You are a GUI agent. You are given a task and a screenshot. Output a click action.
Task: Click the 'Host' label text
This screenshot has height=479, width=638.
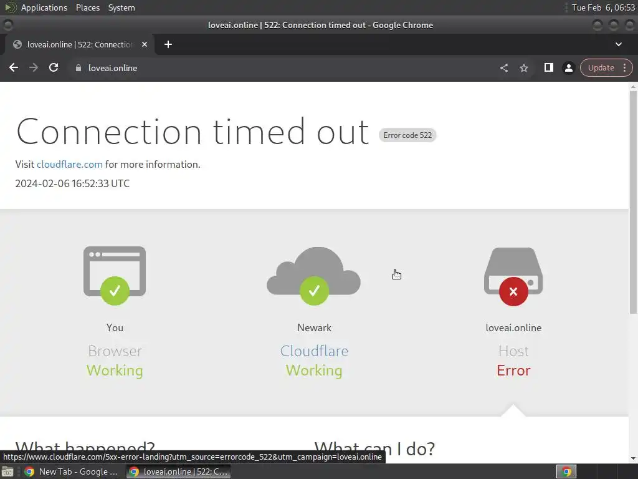[513, 351]
